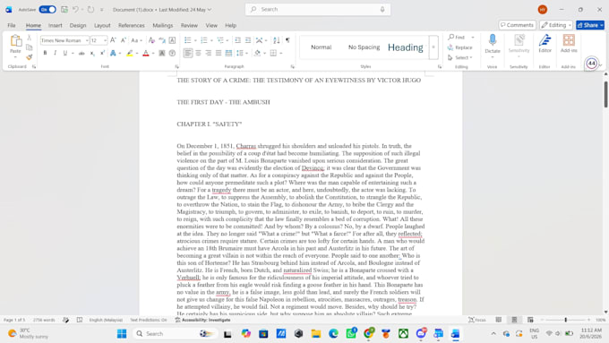Decrease paragraph indent
609x343 pixels.
click(237, 40)
